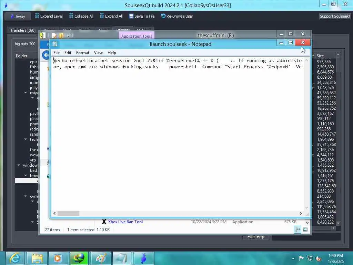Select the epic folder in Soulseek tree

click(34, 62)
